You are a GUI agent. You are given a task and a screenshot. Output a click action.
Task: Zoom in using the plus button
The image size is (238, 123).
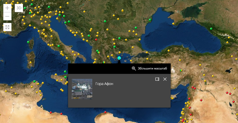(7, 8)
